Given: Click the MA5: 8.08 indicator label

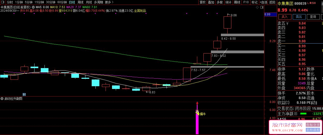Looking at the screenshot, I should coord(42,7).
